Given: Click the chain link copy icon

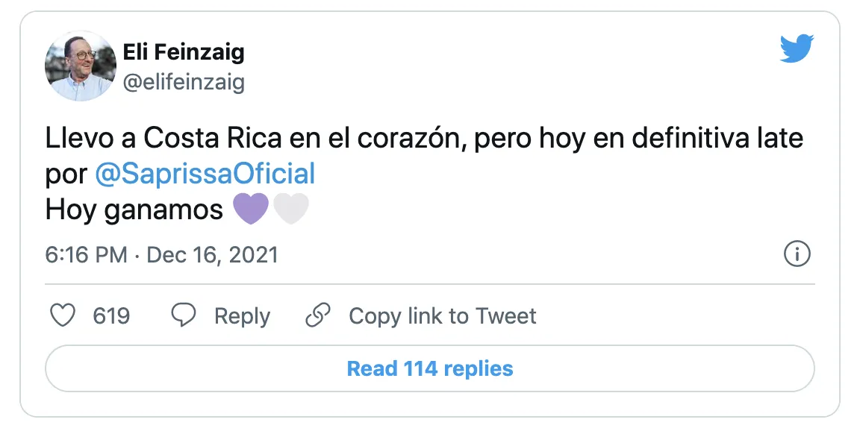Looking at the screenshot, I should [318, 315].
